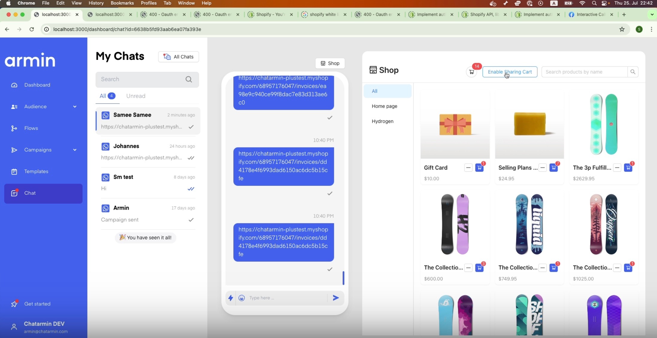The width and height of the screenshot is (657, 338).
Task: Open Chrome tab list dropdown arrow
Action: (x=652, y=14)
